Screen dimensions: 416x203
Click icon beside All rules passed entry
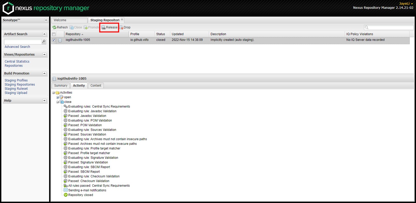click(x=66, y=186)
